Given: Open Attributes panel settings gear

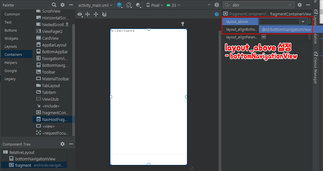Looking at the screenshot, I should [x=300, y=5].
